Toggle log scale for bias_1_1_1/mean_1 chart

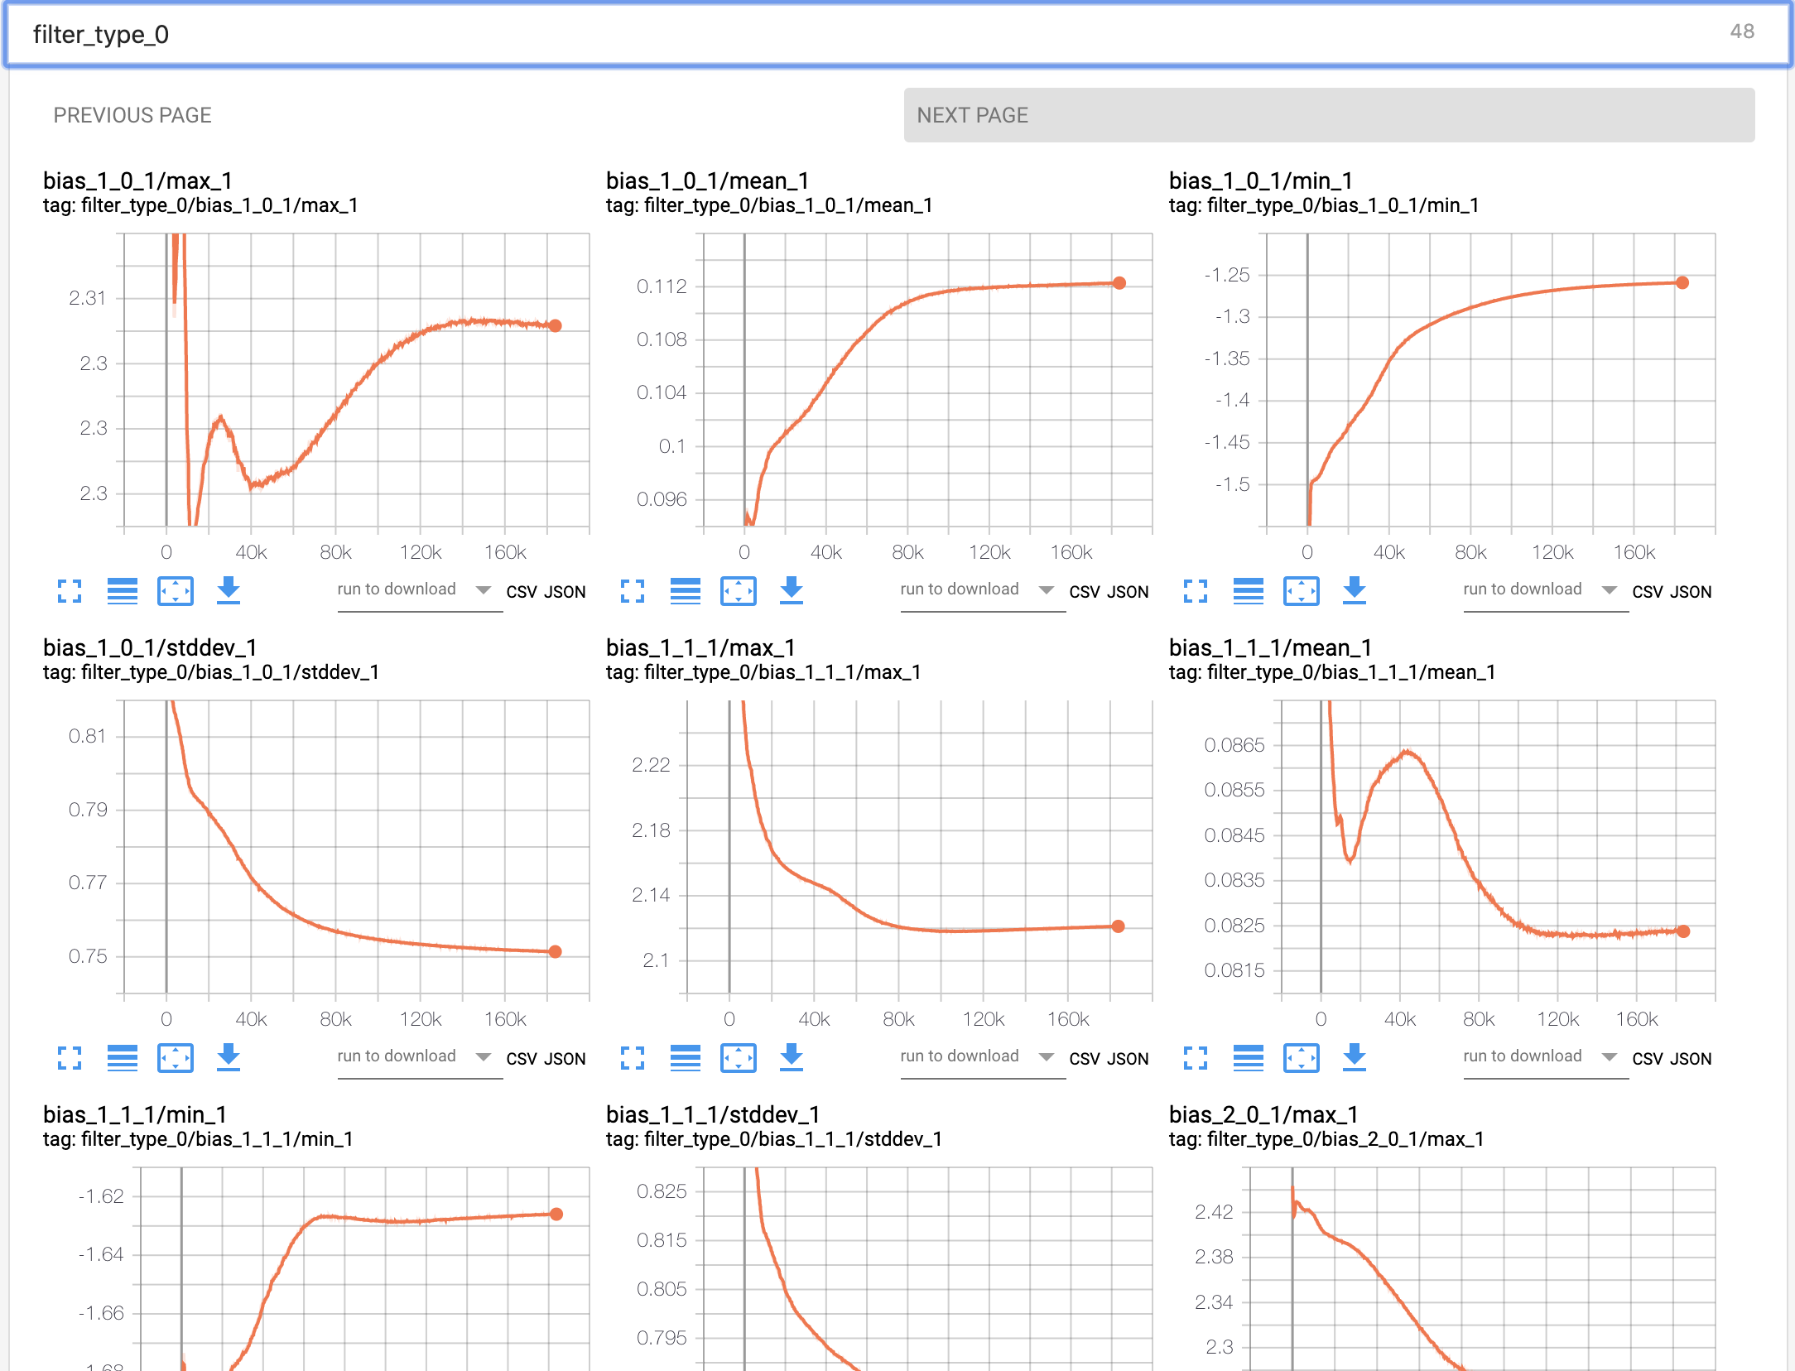point(1248,1058)
